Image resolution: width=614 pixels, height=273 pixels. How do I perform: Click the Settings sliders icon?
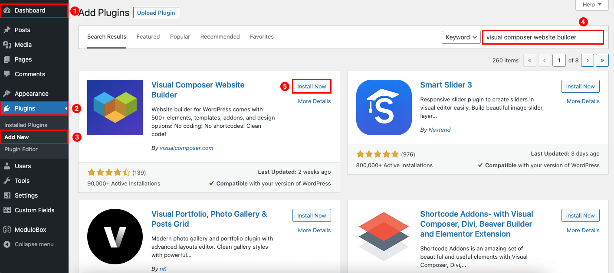[x=7, y=195]
